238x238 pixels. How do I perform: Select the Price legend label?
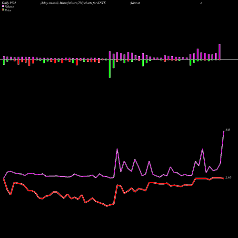(8, 10)
